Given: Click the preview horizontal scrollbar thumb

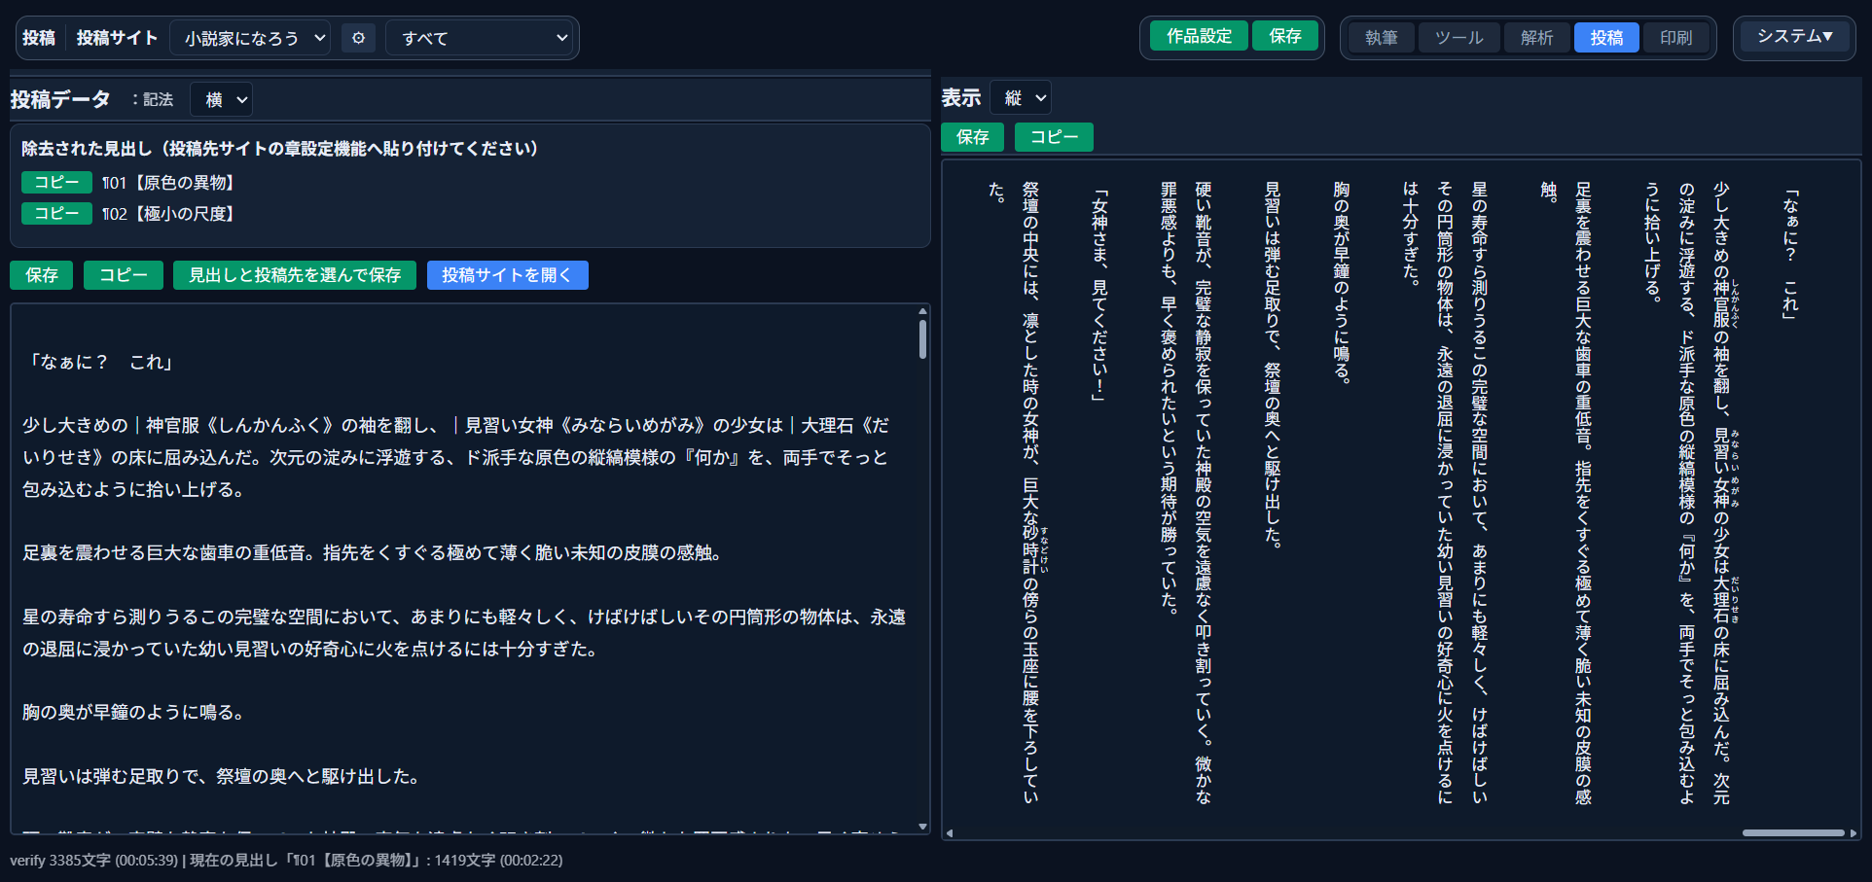Looking at the screenshot, I should point(1793,832).
